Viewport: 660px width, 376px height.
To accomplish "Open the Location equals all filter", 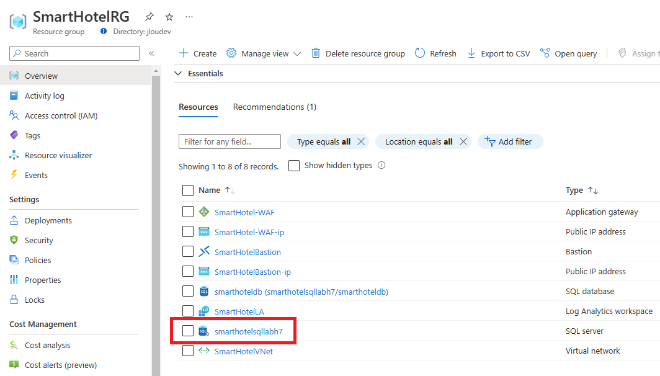I will (x=419, y=142).
